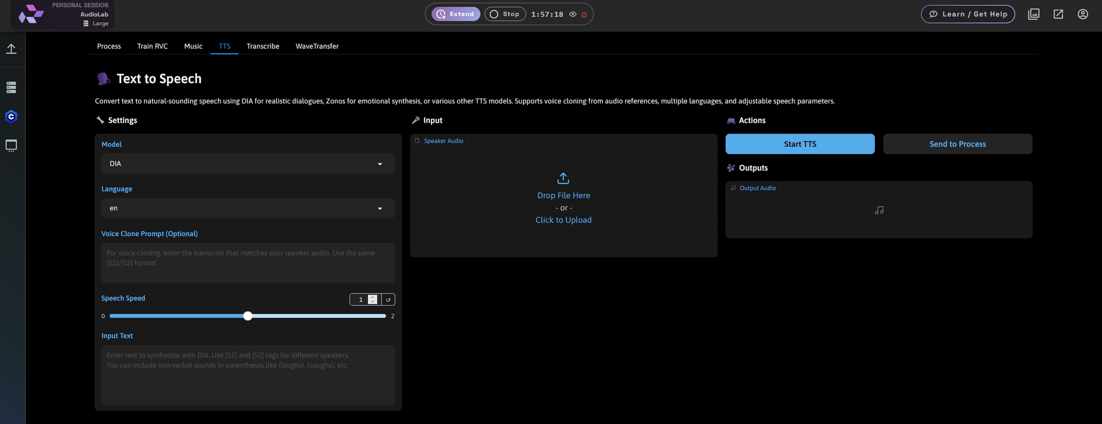
Task: Click the session timer 1:57:18
Action: (547, 14)
